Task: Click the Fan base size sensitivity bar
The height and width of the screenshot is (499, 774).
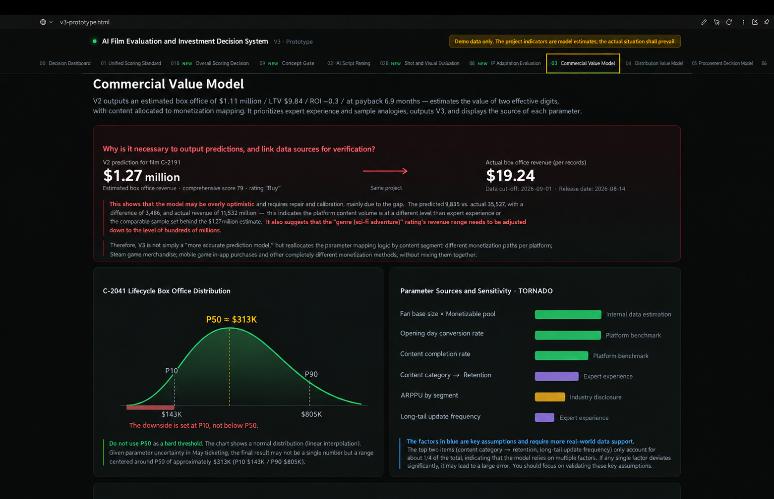Action: [568, 314]
